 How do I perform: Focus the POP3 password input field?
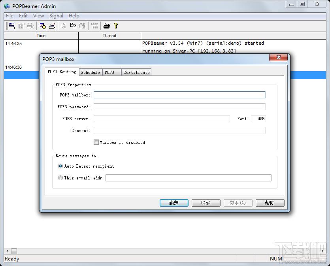(179, 107)
